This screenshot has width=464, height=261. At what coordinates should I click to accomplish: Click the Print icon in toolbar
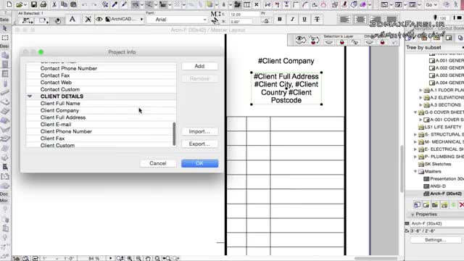pos(43,4)
